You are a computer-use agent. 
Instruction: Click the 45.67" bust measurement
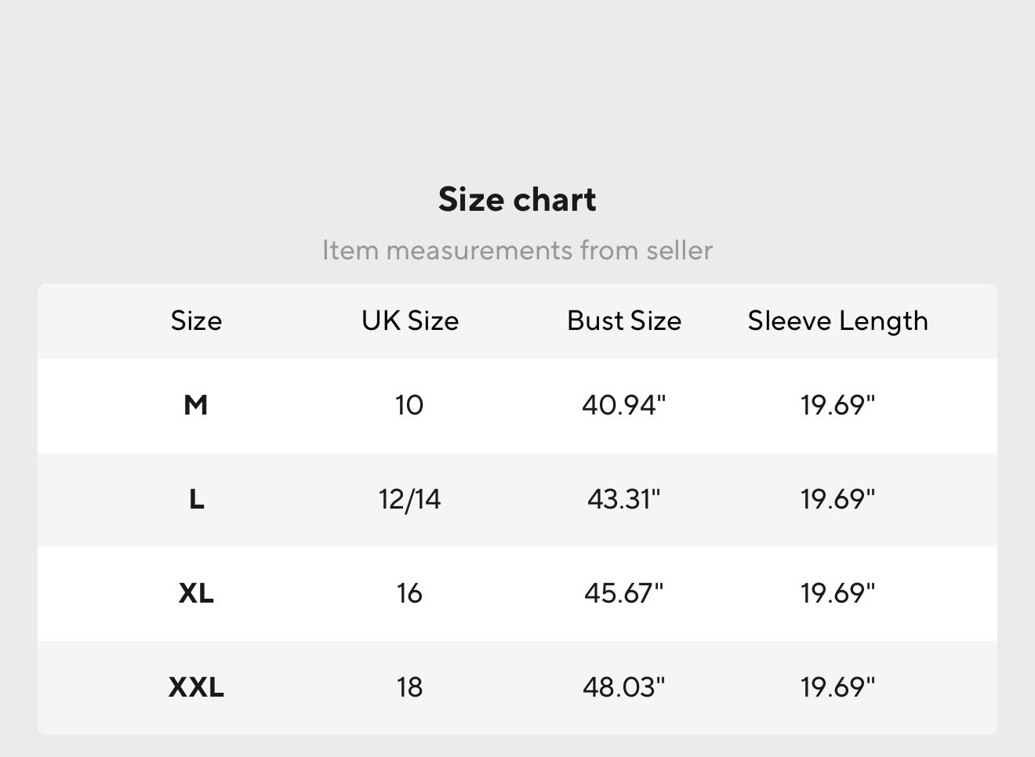623,593
